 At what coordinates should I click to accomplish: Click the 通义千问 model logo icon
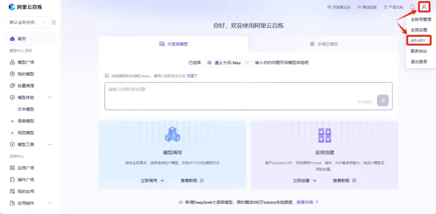[x=210, y=63]
